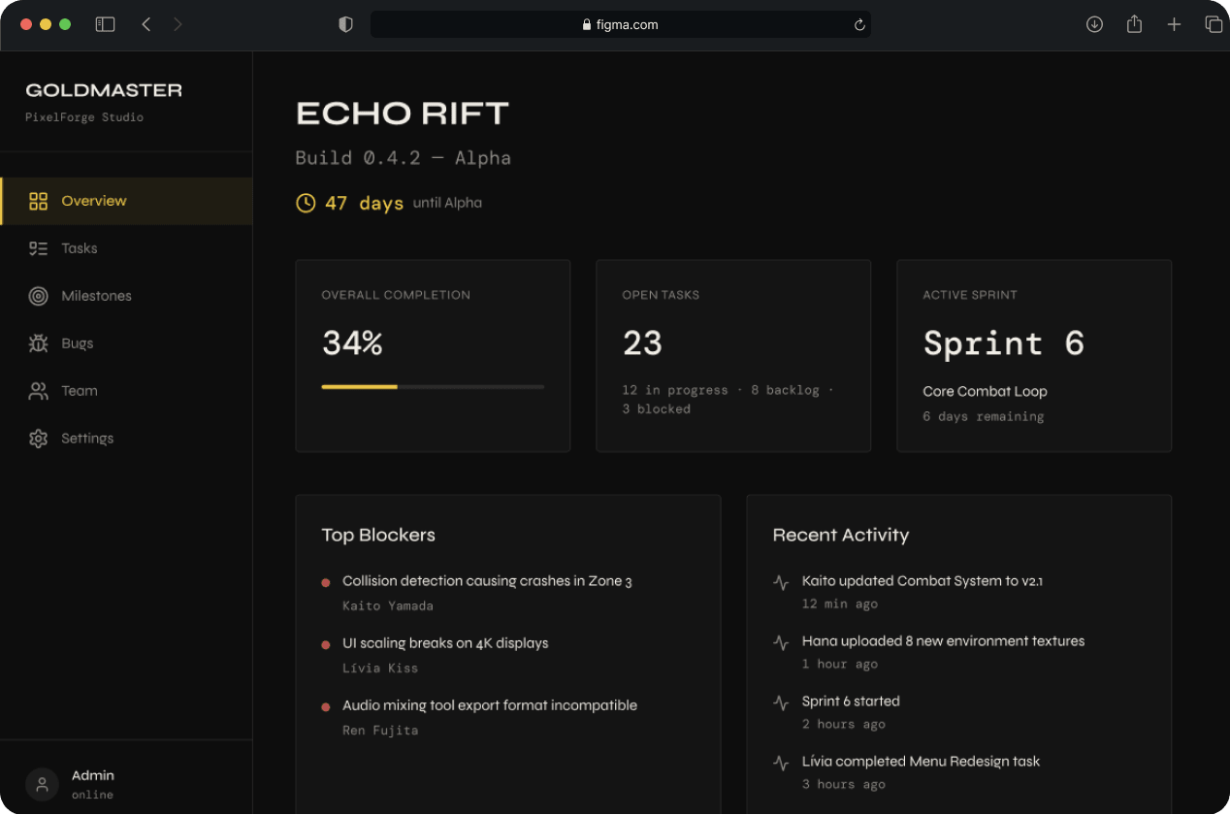Open the Active Sprint card details
Viewport: 1230px width, 815px height.
pyautogui.click(x=1034, y=355)
